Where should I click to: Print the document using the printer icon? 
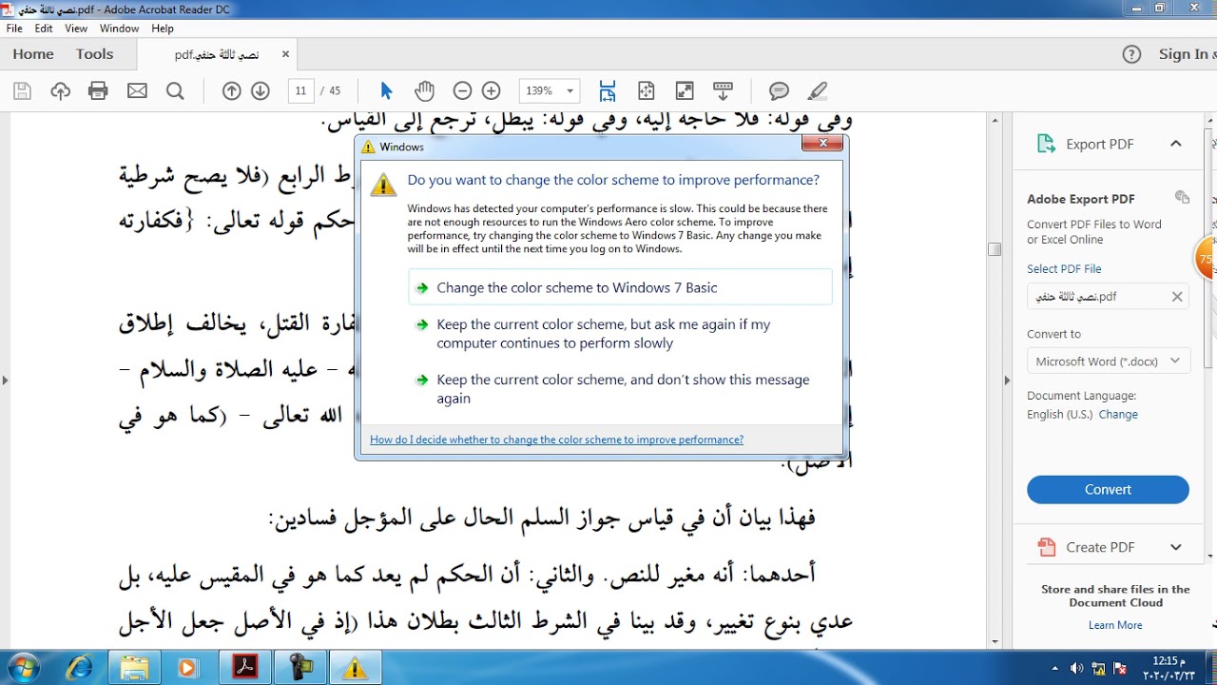98,91
